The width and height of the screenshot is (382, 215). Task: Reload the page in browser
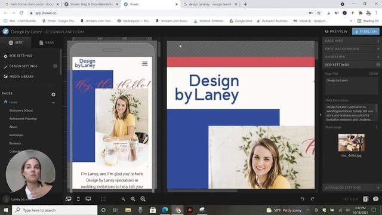(21, 13)
